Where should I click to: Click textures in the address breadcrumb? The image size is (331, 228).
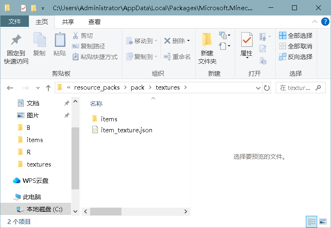point(168,88)
